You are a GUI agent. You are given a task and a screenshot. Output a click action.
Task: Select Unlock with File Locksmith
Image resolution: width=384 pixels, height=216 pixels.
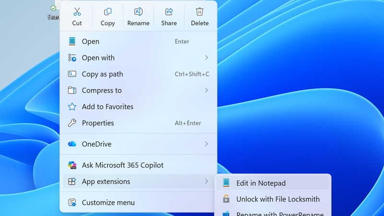(x=273, y=199)
